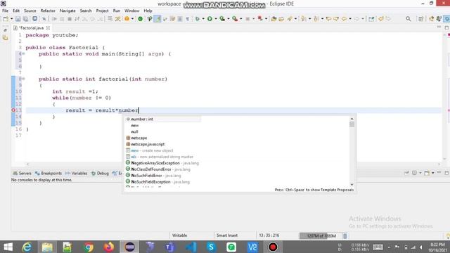Click the Open Task toolbar icon
The height and width of the screenshot is (253, 450).
(x=281, y=19)
